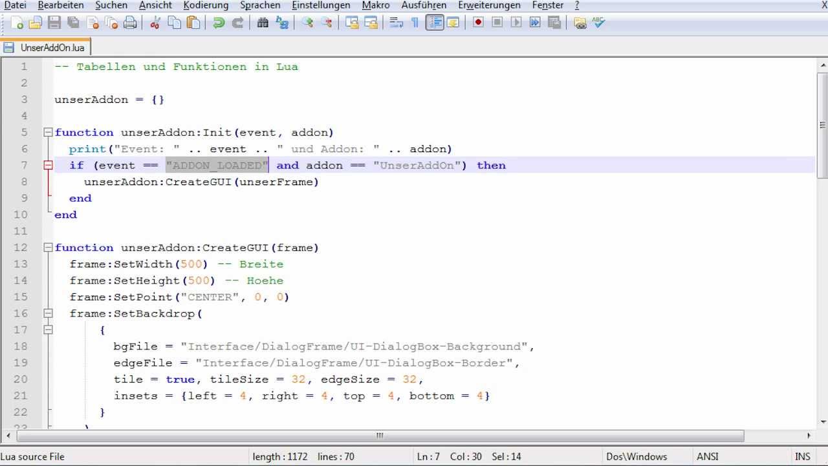Click the Close All toolbar icon

point(111,23)
